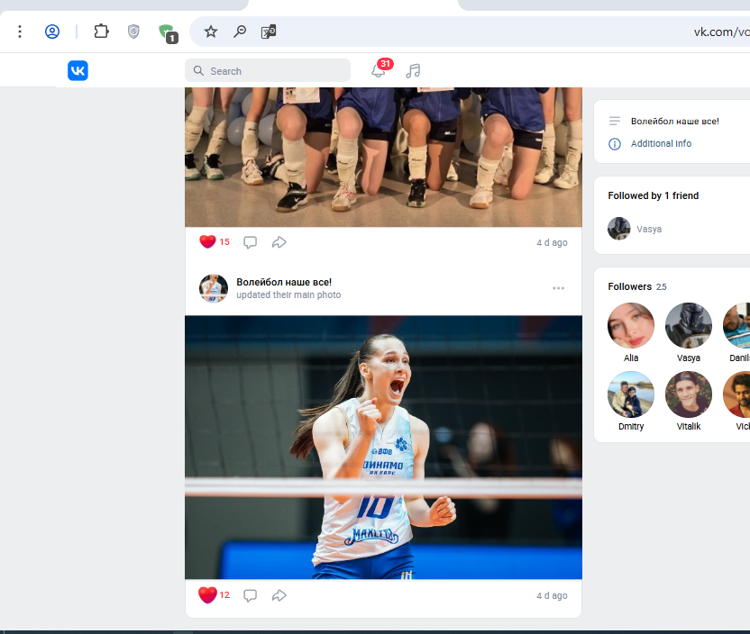Open notifications bell with 31 badge

point(380,69)
